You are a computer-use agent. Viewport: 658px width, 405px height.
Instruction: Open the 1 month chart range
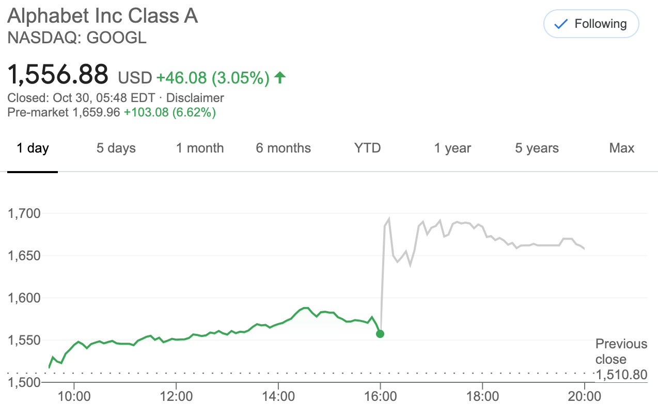(x=200, y=148)
